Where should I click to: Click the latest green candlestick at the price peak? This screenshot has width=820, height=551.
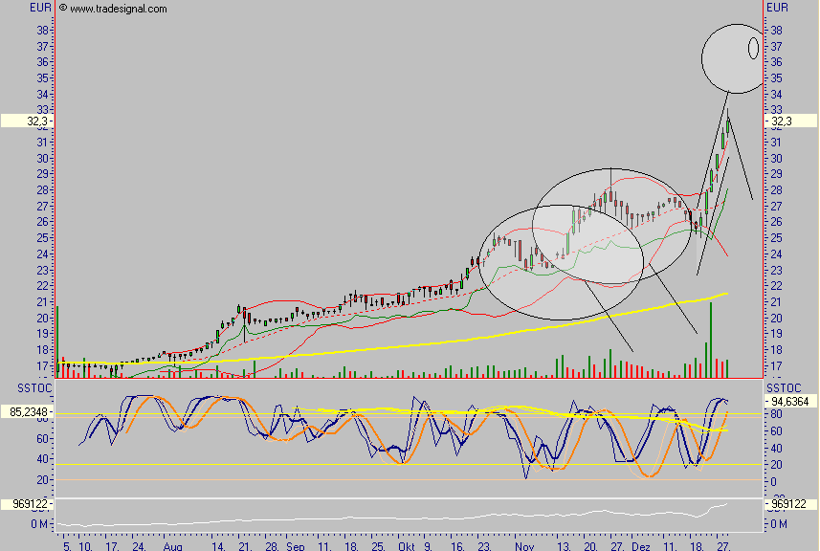click(x=728, y=125)
